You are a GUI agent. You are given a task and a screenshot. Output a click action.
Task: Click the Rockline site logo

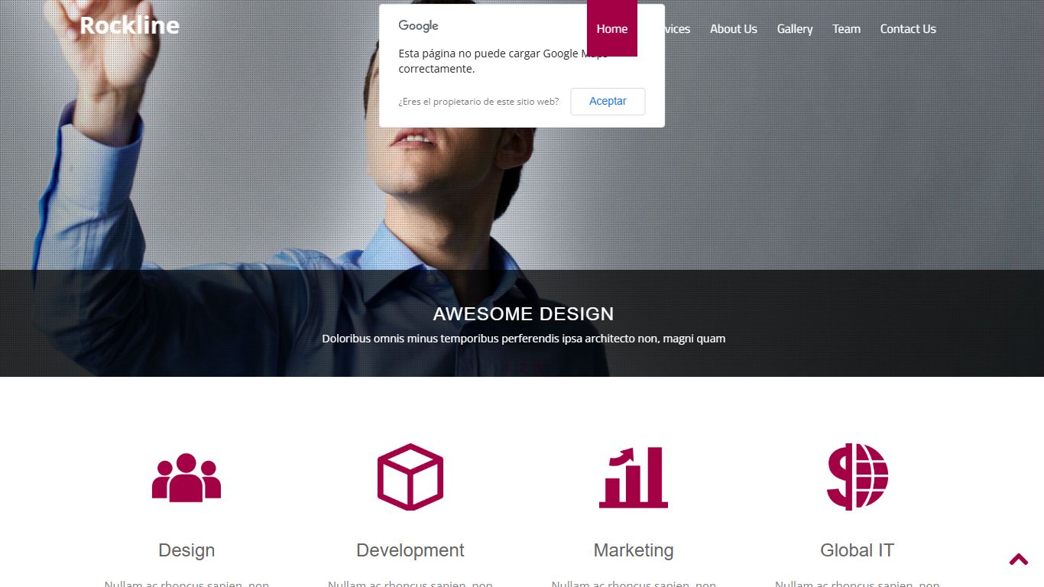coord(129,25)
